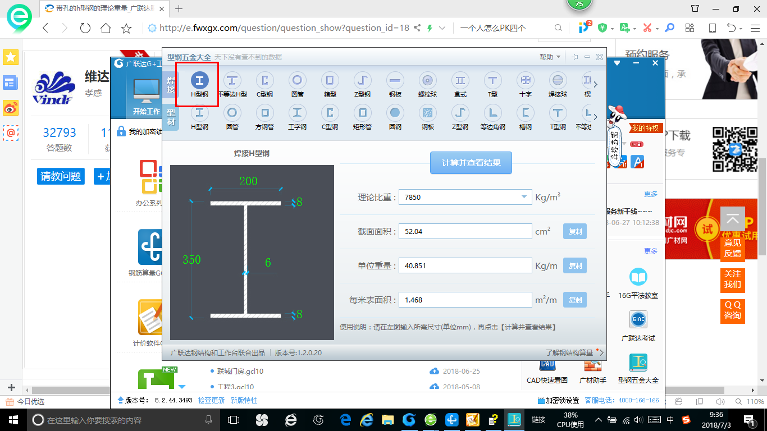Open a new browser tab
The image size is (767, 431).
[x=179, y=8]
